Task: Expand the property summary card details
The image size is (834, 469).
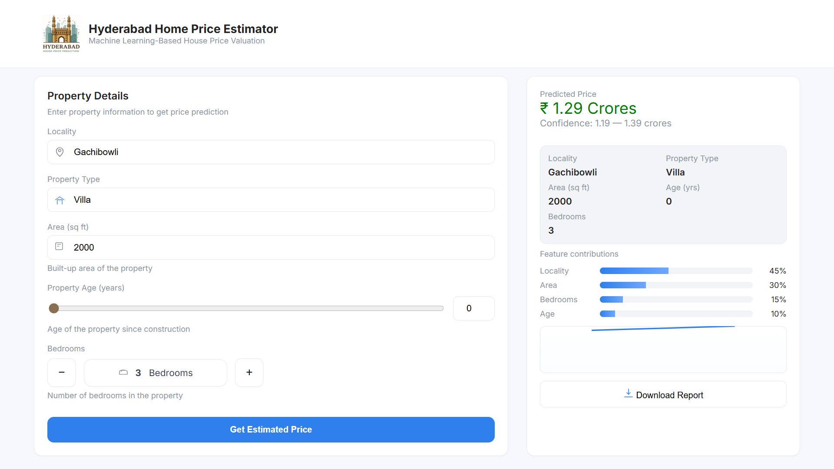Action: (663, 195)
